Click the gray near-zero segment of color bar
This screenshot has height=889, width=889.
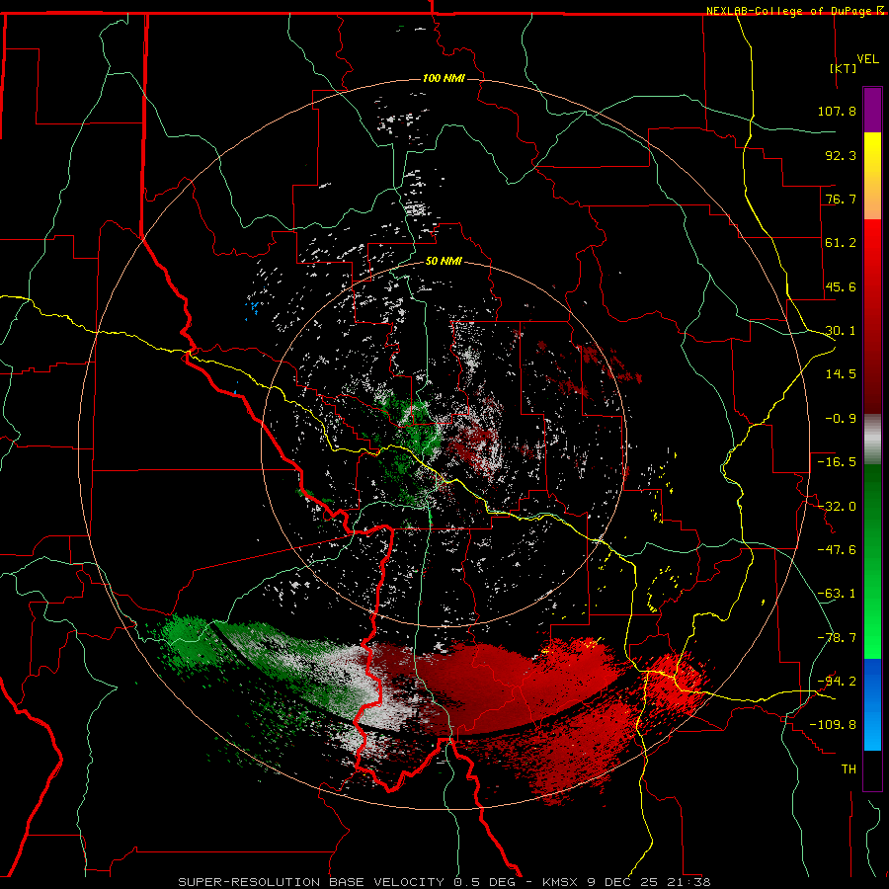point(872,440)
